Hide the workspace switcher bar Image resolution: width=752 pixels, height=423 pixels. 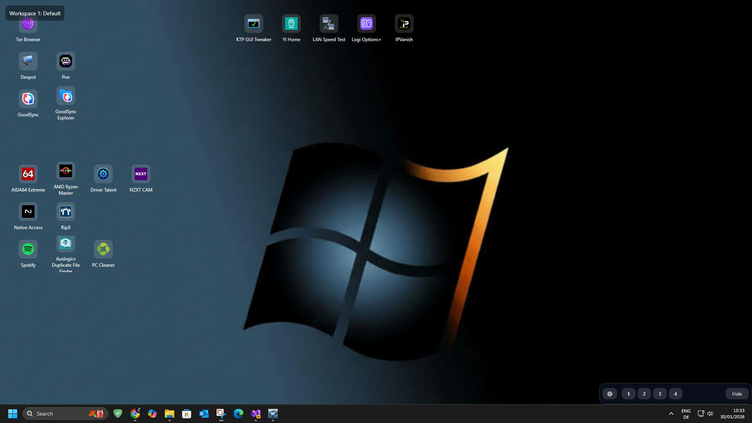point(736,394)
